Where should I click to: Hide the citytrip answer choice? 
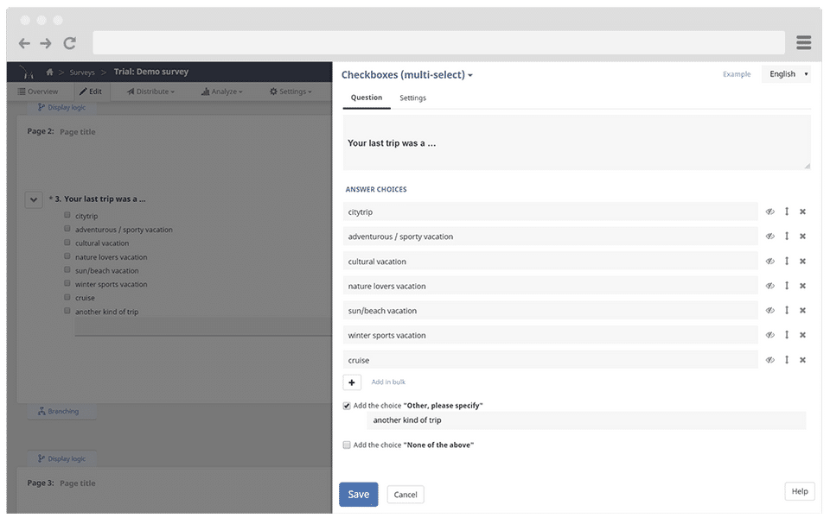[x=770, y=211]
